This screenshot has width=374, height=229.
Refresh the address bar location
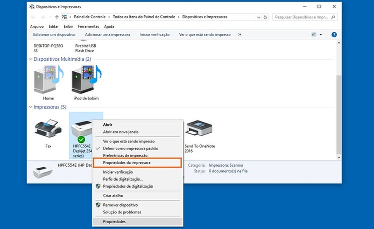tap(265, 17)
